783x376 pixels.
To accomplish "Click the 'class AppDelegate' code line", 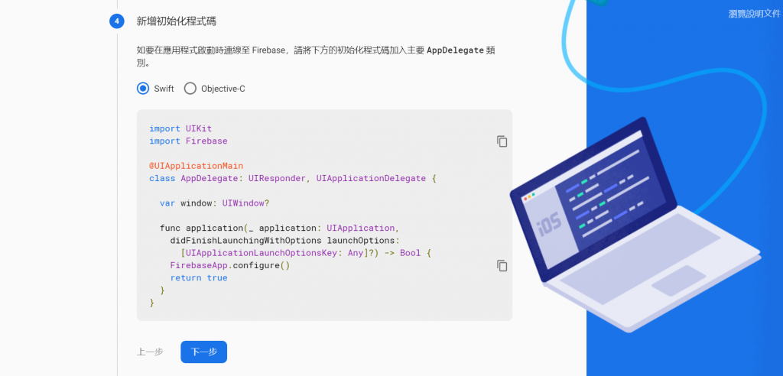I will [x=293, y=178].
